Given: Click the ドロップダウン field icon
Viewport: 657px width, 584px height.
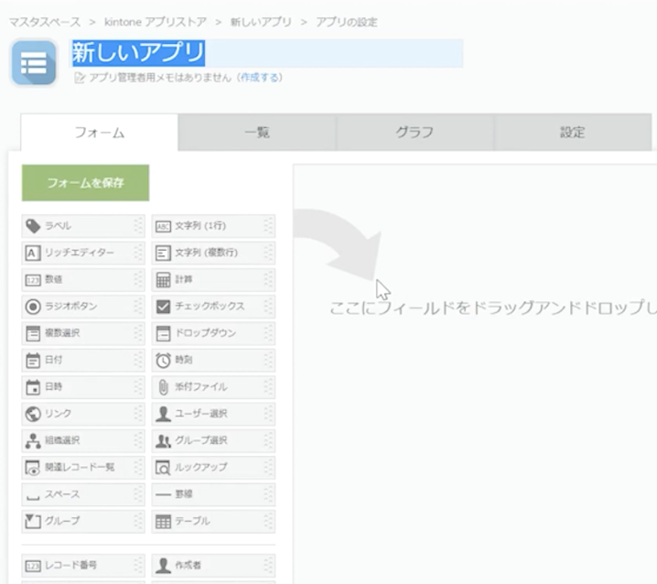Looking at the screenshot, I should pyautogui.click(x=163, y=334).
